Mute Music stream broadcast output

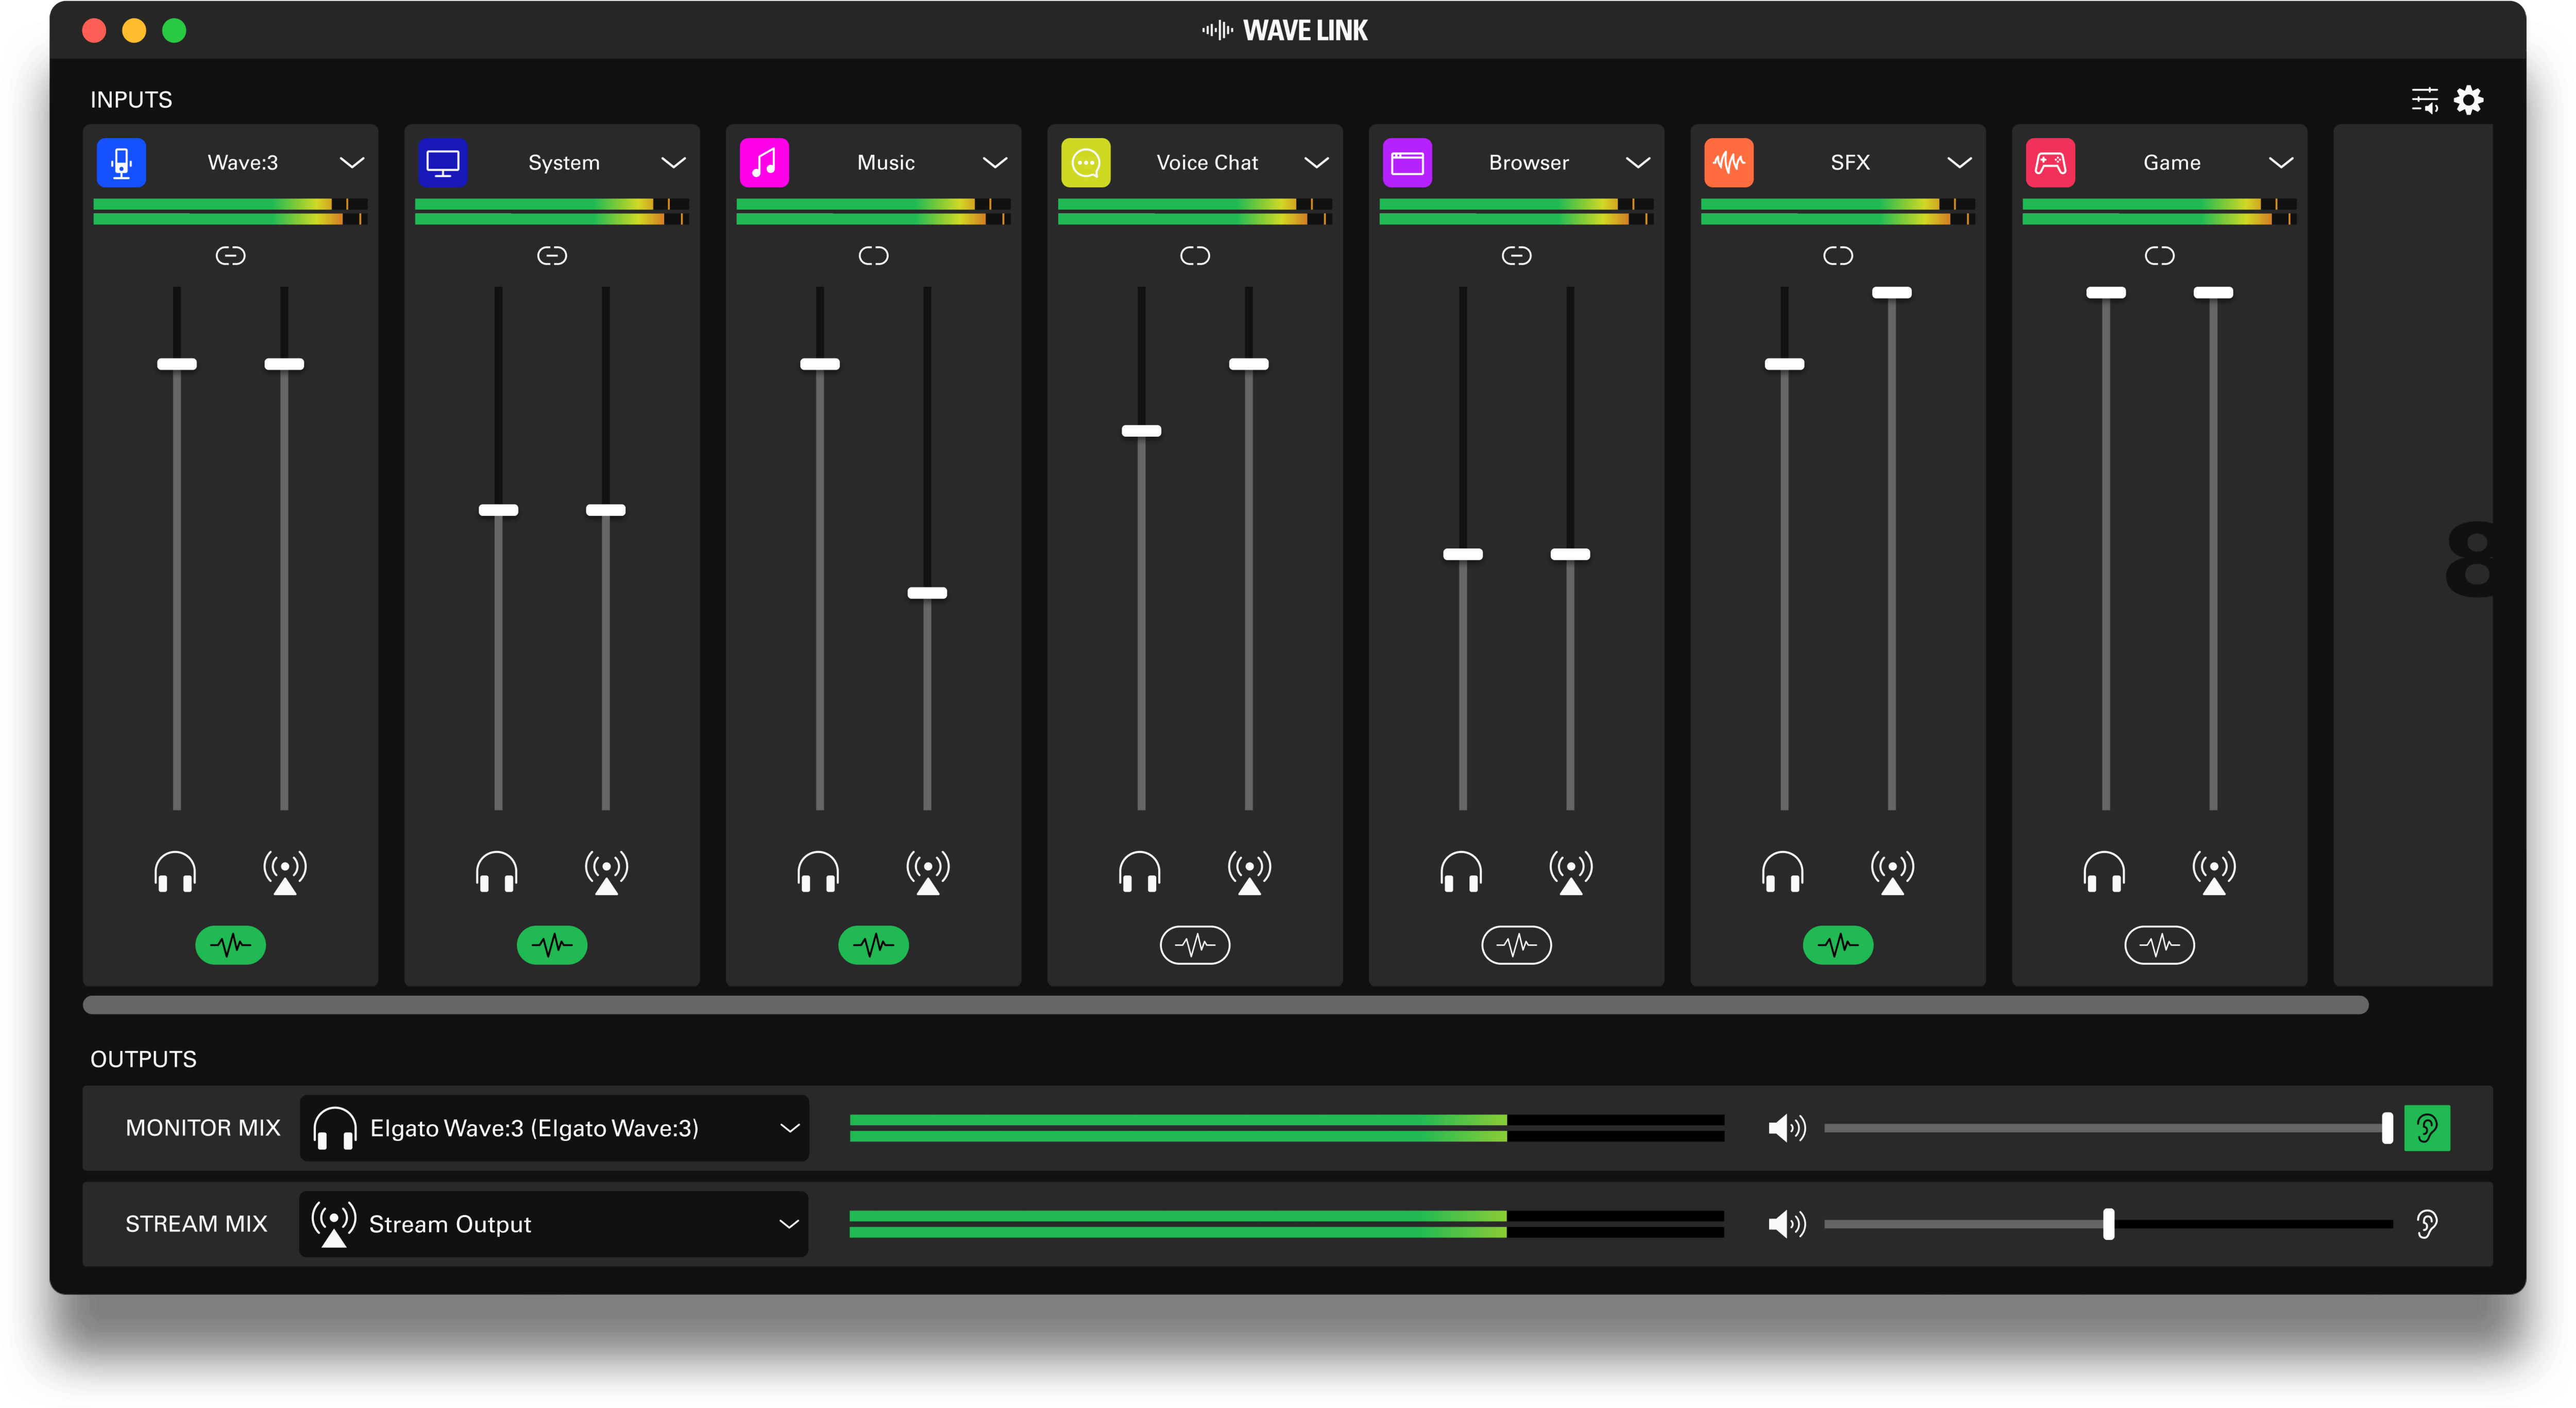tap(928, 872)
